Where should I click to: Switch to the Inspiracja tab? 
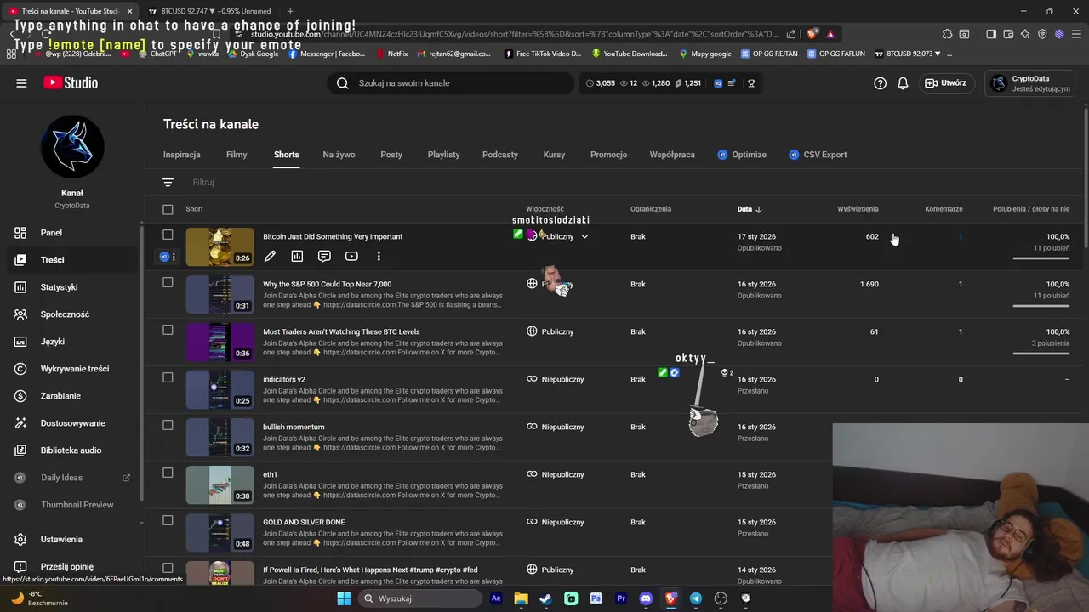pos(182,155)
